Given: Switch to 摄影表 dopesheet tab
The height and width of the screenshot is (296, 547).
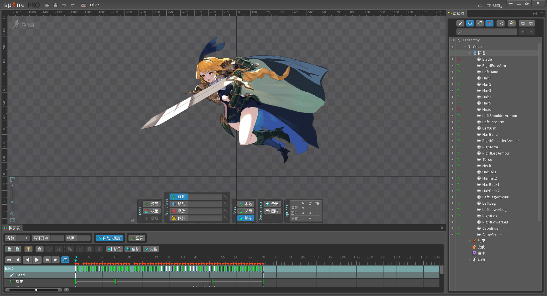Looking at the screenshot, I should coord(12,228).
